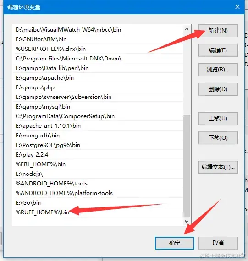This screenshot has width=248, height=261.
Task: Select the E:\Go\bin entry
Action: pyautogui.click(x=98, y=203)
